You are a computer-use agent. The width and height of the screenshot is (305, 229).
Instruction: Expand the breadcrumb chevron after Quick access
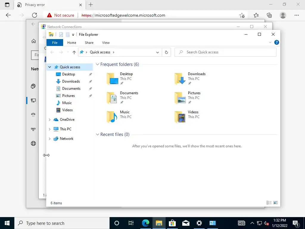pos(113,52)
